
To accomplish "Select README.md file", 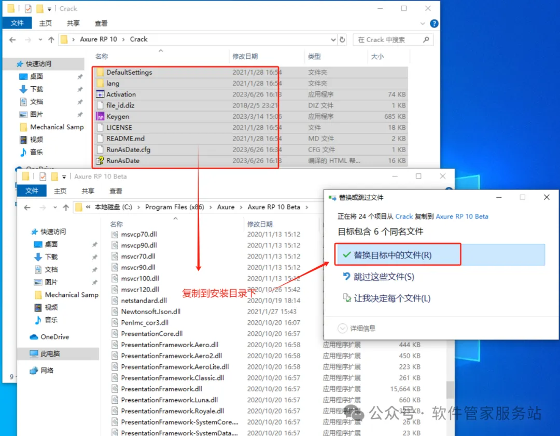I will pos(125,139).
